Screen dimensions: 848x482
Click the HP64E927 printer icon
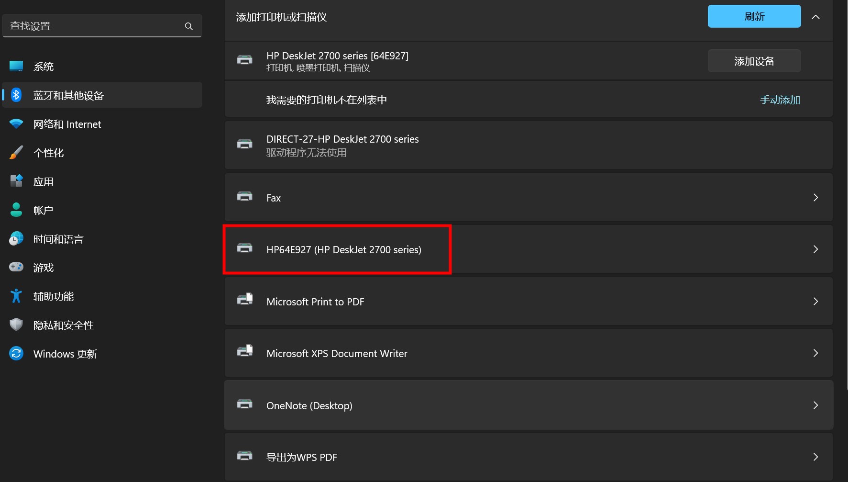click(244, 247)
